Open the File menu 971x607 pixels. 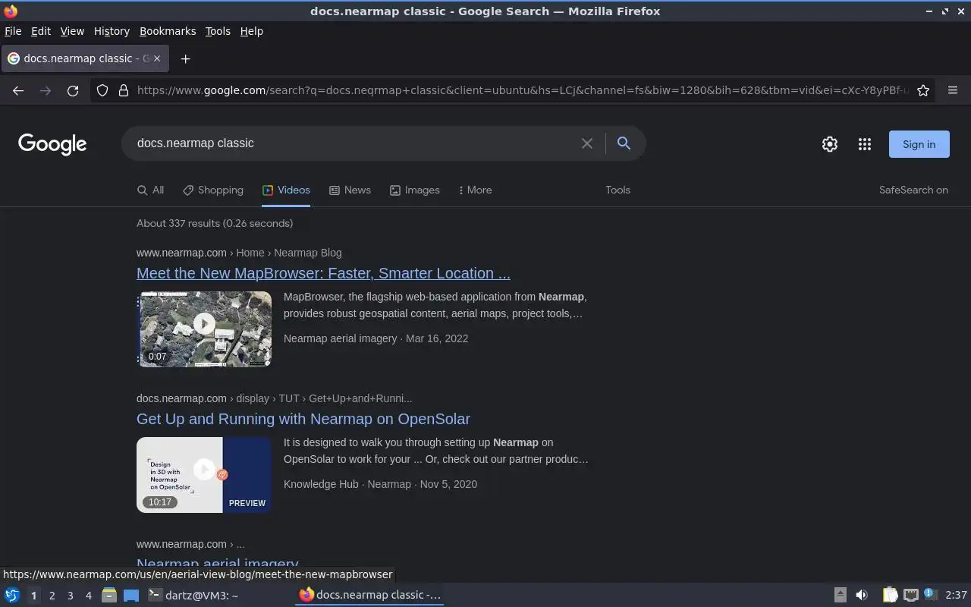tap(13, 31)
